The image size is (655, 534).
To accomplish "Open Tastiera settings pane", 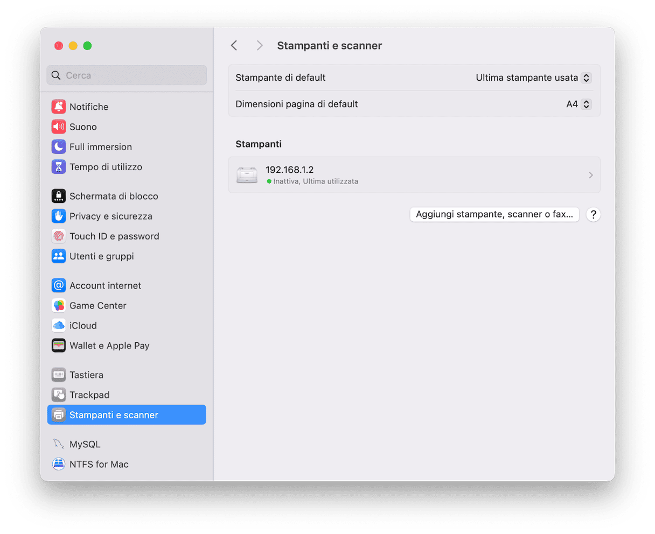I will [86, 375].
